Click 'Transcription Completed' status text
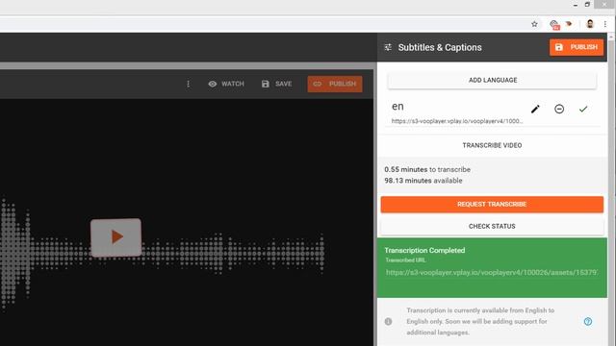 tap(424, 250)
